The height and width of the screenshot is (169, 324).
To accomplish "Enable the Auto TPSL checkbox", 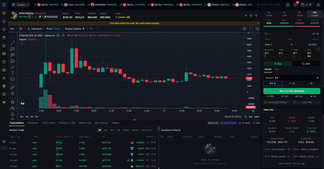I will click(x=294, y=102).
